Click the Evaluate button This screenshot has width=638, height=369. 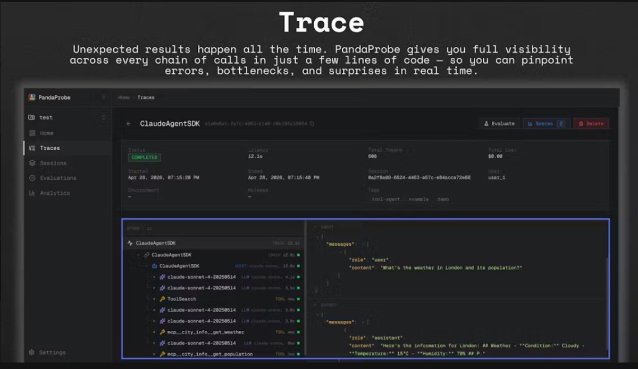[x=499, y=124]
